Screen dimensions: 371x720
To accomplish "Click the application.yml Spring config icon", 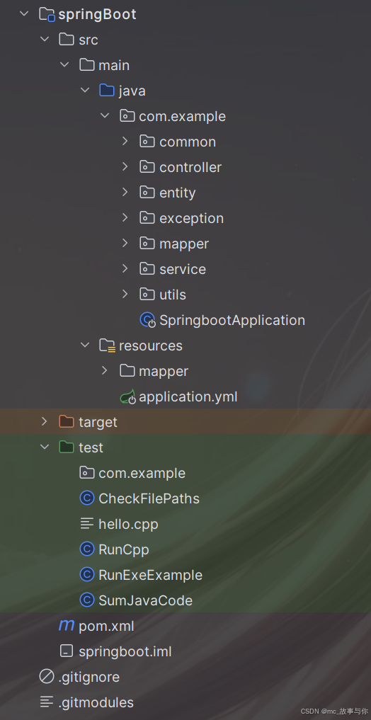I will pos(127,396).
